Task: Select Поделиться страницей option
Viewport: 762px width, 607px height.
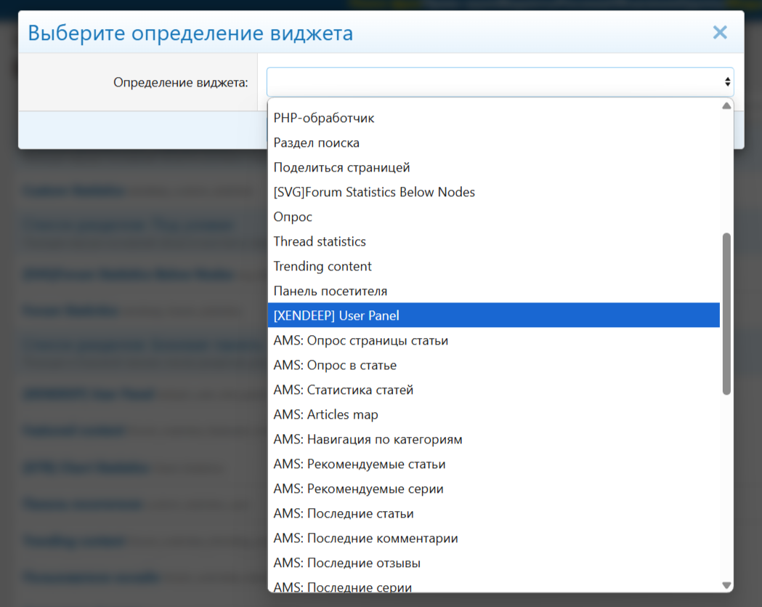Action: [x=341, y=167]
